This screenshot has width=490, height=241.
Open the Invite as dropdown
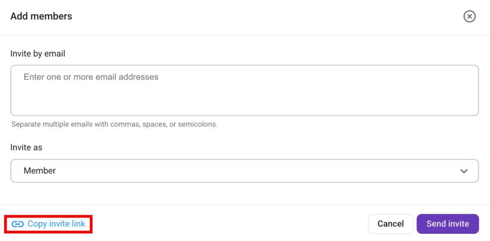(244, 171)
